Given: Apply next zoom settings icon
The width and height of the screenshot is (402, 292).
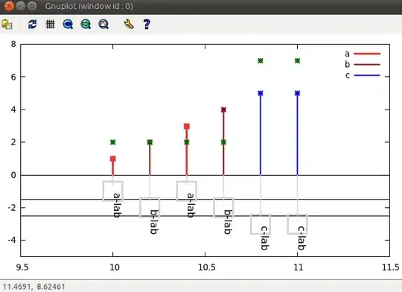Looking at the screenshot, I should pos(86,25).
